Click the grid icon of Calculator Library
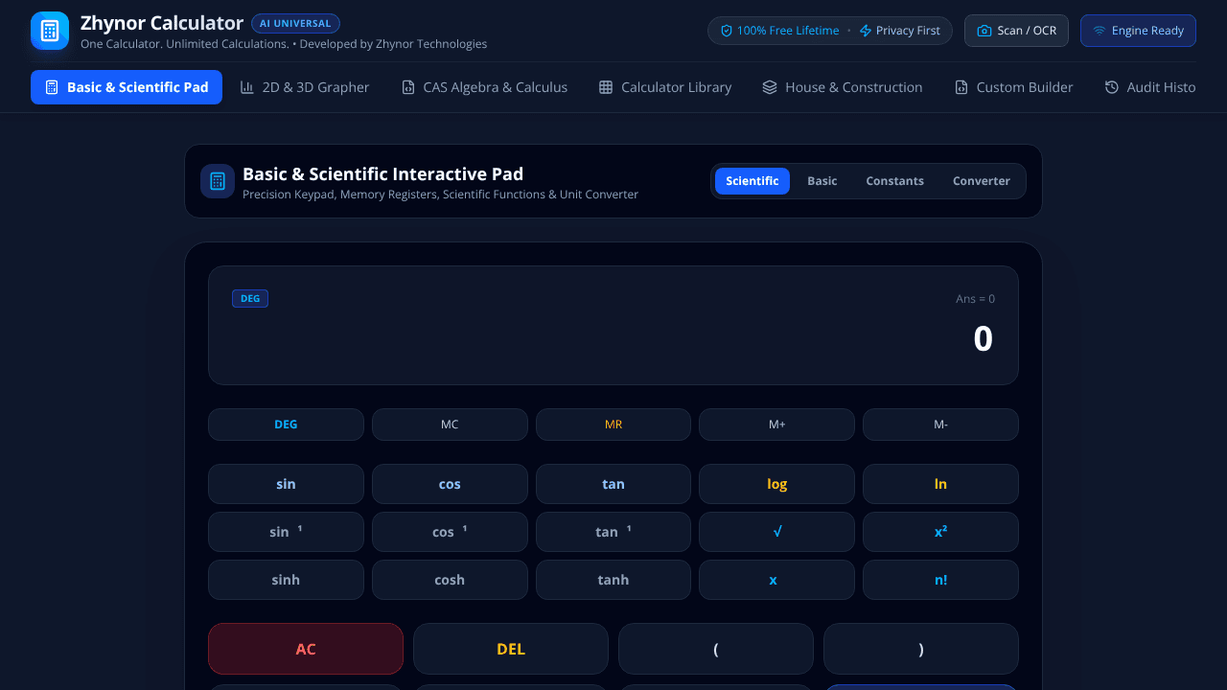1227x690 pixels. tap(606, 87)
